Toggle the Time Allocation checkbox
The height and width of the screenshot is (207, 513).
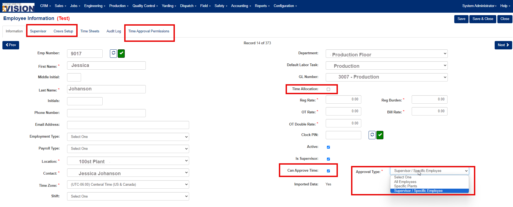point(328,89)
